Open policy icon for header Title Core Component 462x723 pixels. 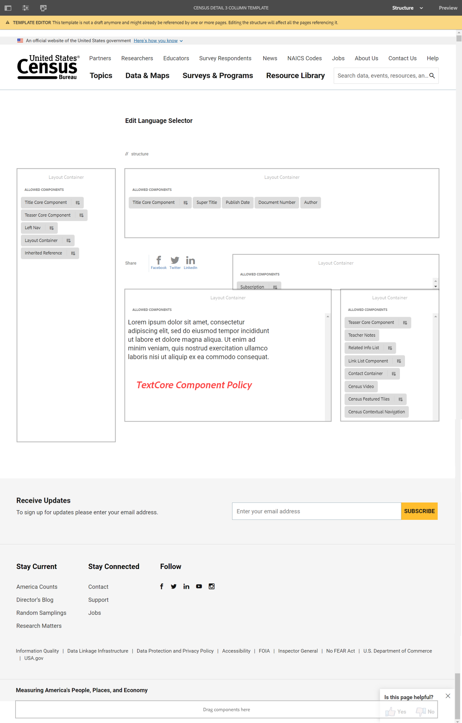point(186,202)
